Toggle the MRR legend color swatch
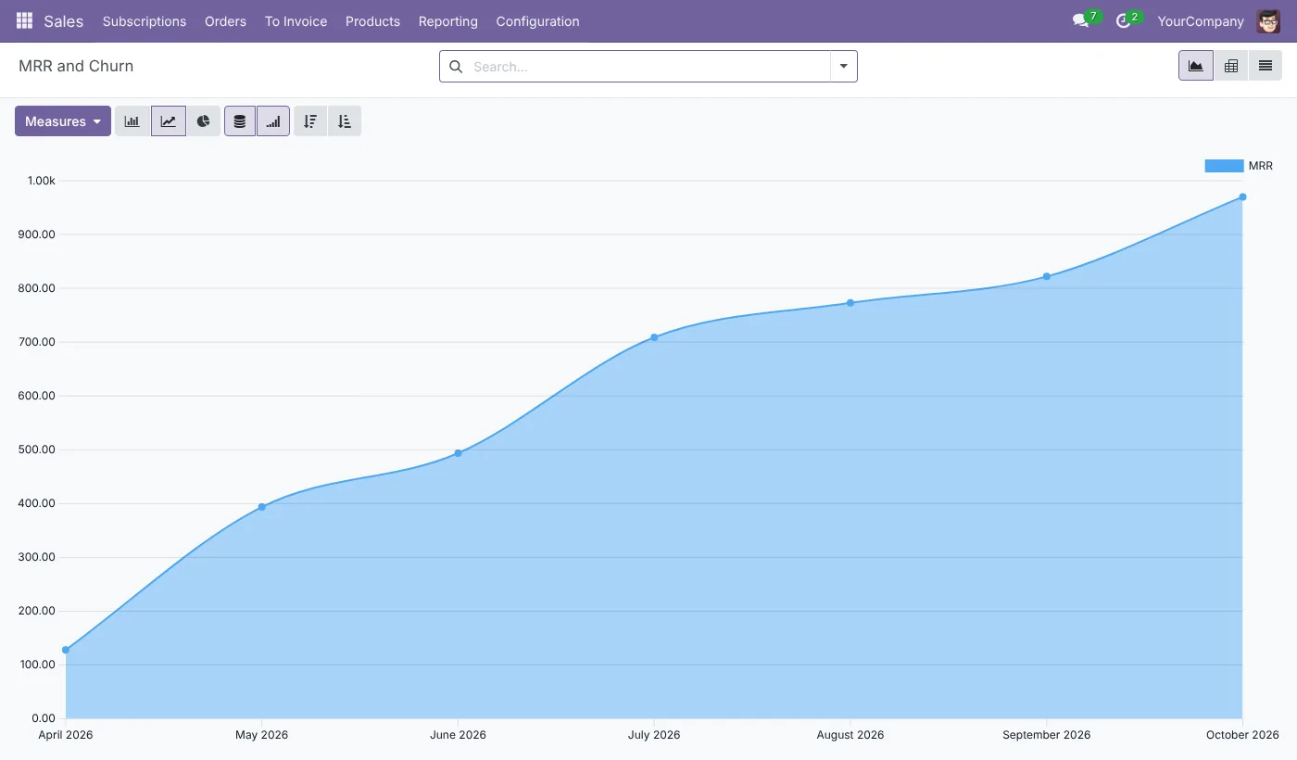This screenshot has width=1297, height=760. pyautogui.click(x=1224, y=166)
